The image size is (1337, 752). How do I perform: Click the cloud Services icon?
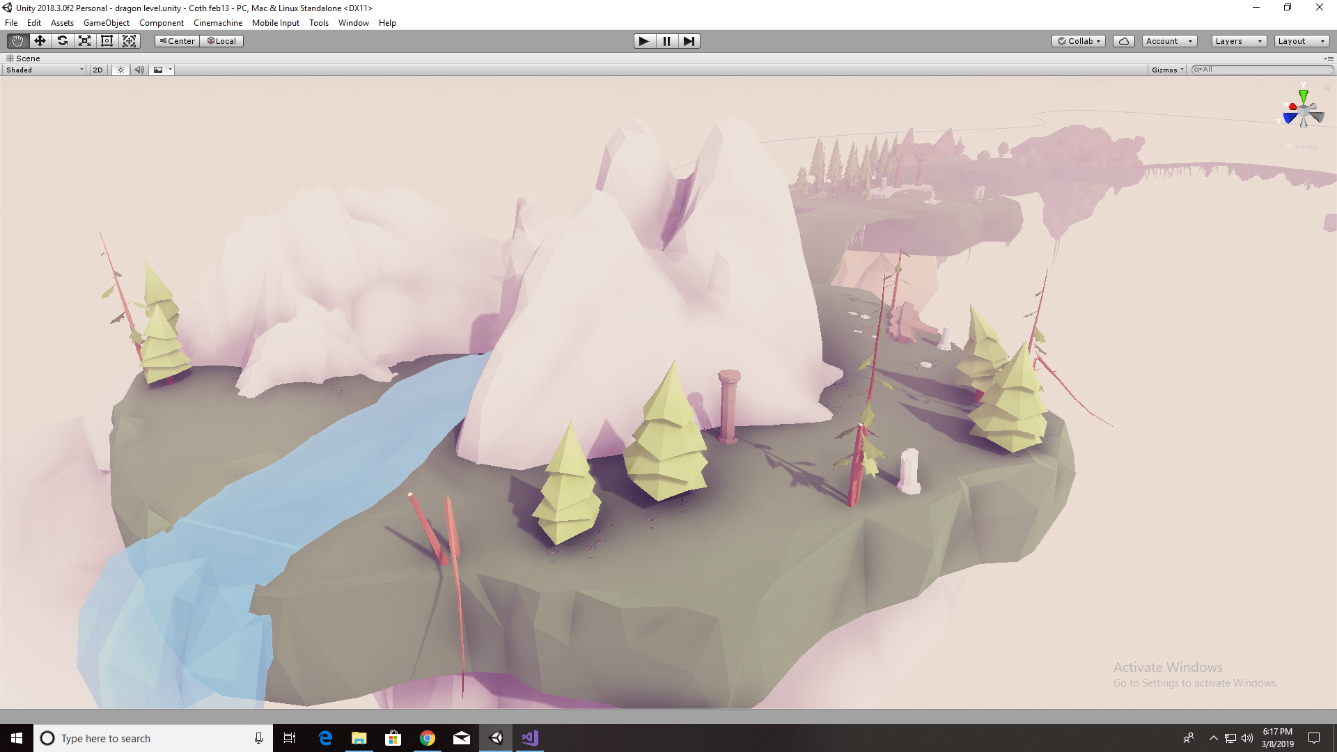(1123, 41)
